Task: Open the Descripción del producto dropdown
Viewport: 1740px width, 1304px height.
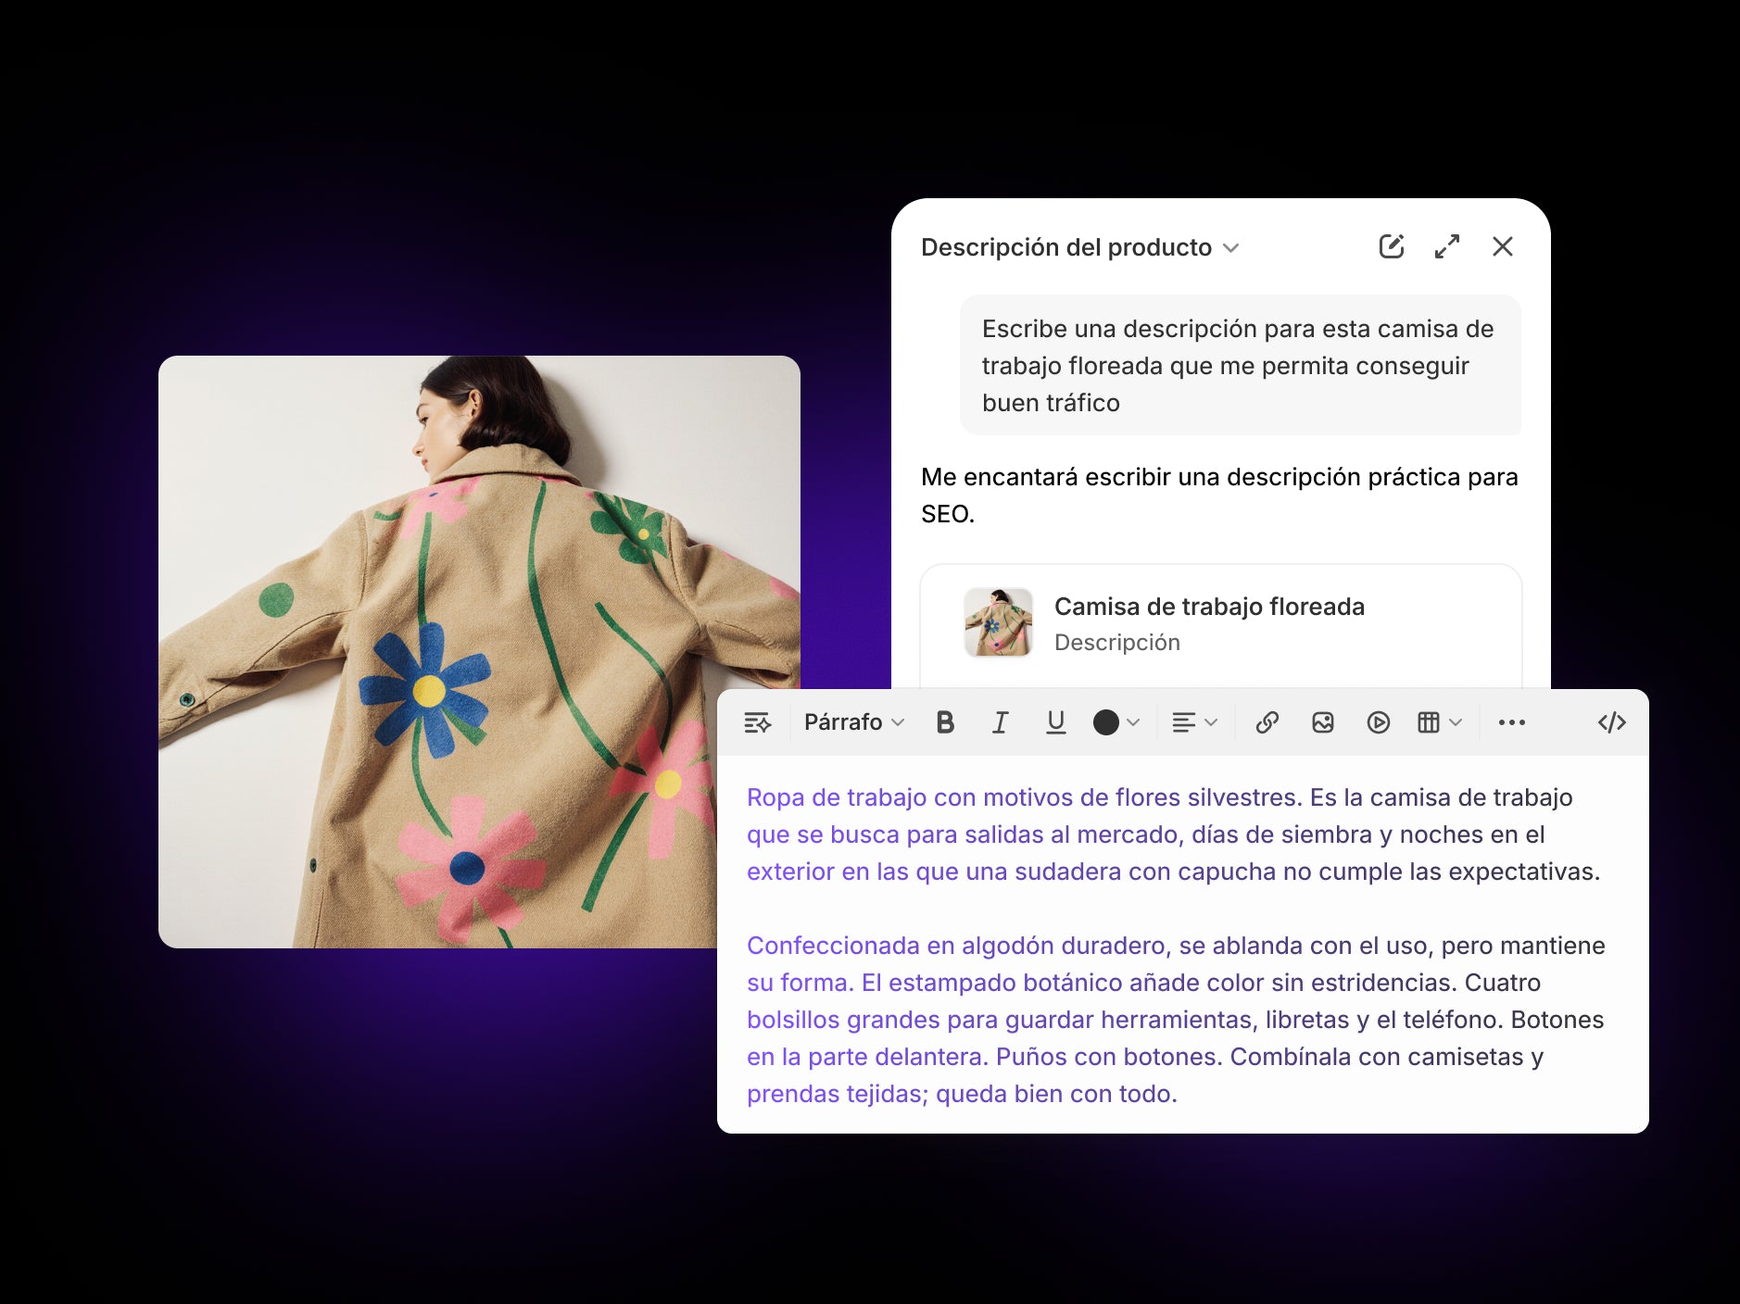Action: [x=1079, y=247]
